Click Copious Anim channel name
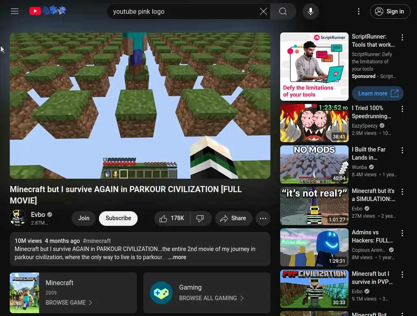 click(x=369, y=250)
